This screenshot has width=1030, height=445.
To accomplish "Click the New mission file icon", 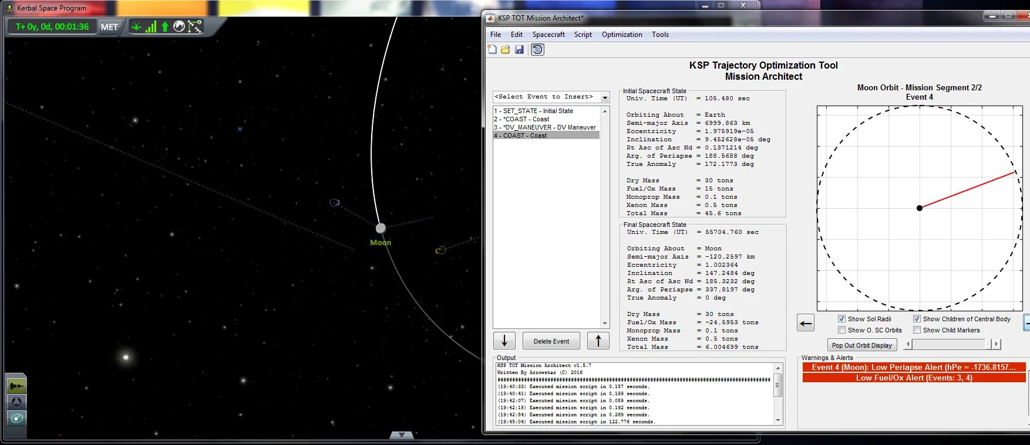I will coord(492,50).
